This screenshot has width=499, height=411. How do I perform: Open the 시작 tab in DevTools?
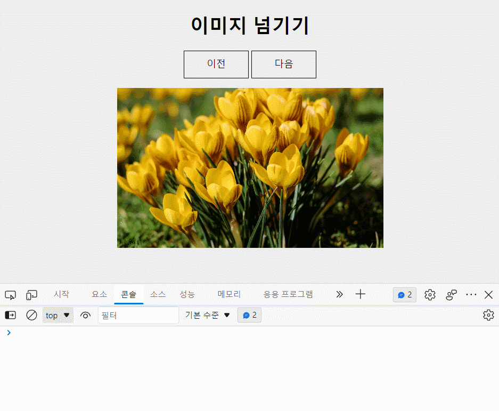click(61, 294)
